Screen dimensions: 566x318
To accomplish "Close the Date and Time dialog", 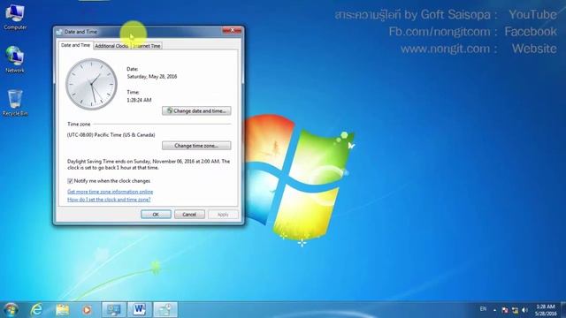I will coord(232,31).
